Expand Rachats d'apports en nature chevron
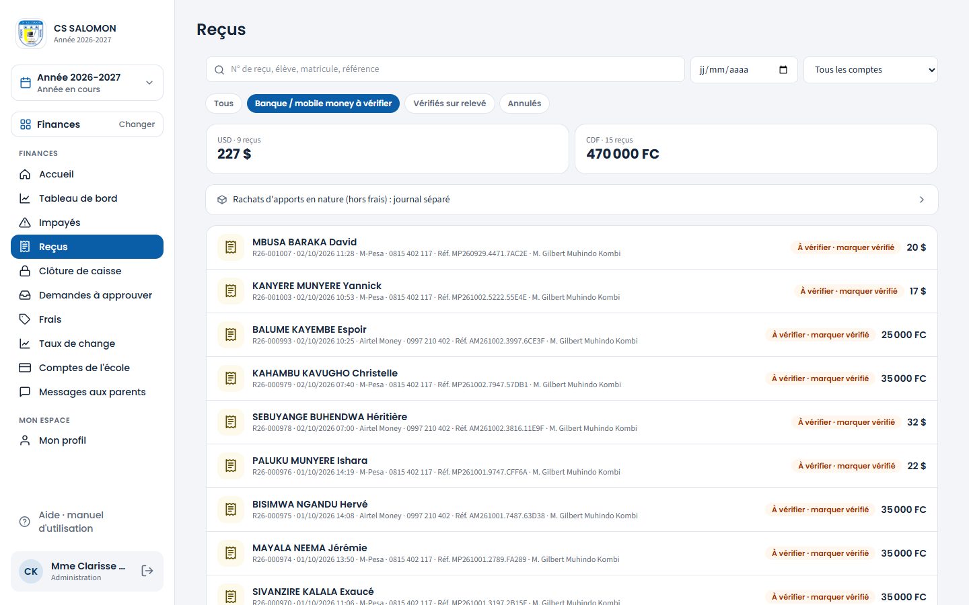969x605 pixels. tap(922, 200)
